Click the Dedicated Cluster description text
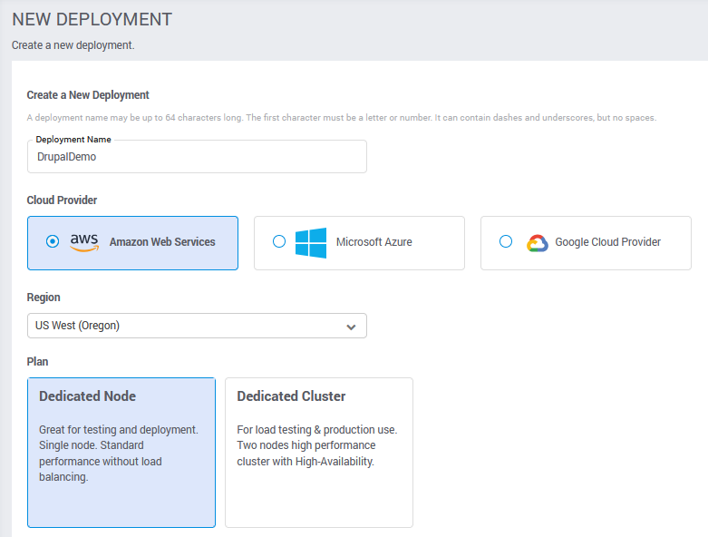Image resolution: width=708 pixels, height=537 pixels. click(318, 445)
